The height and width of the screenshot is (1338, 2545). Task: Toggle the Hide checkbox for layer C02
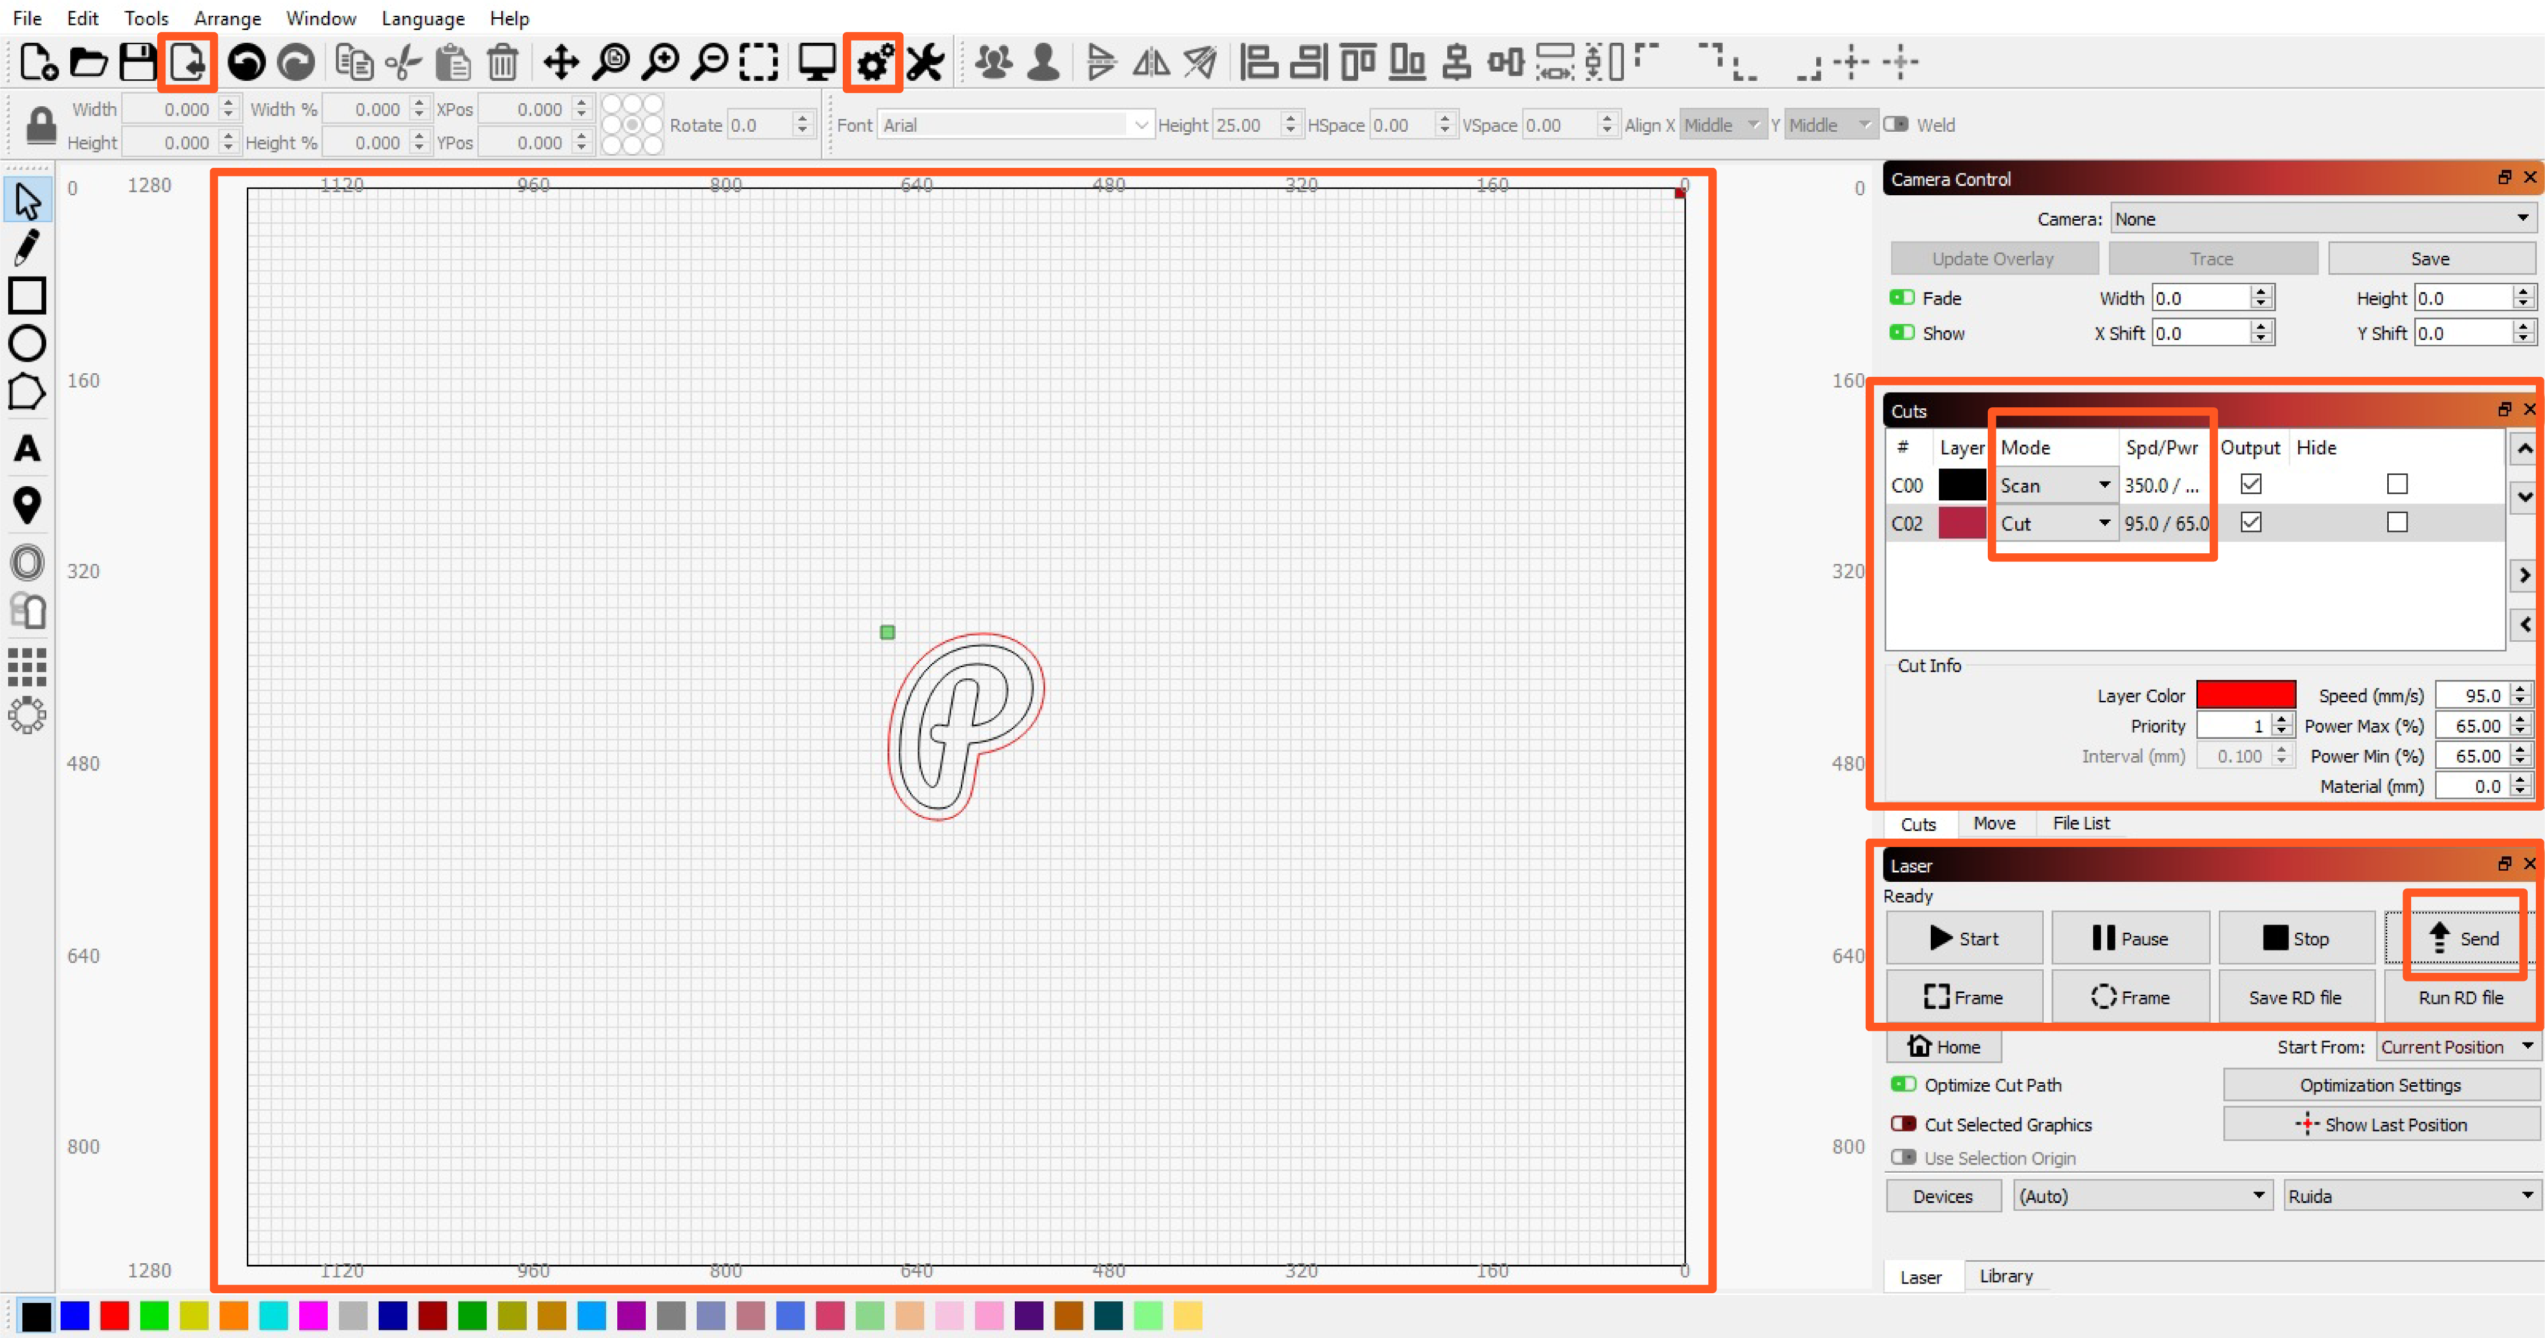pos(2397,522)
